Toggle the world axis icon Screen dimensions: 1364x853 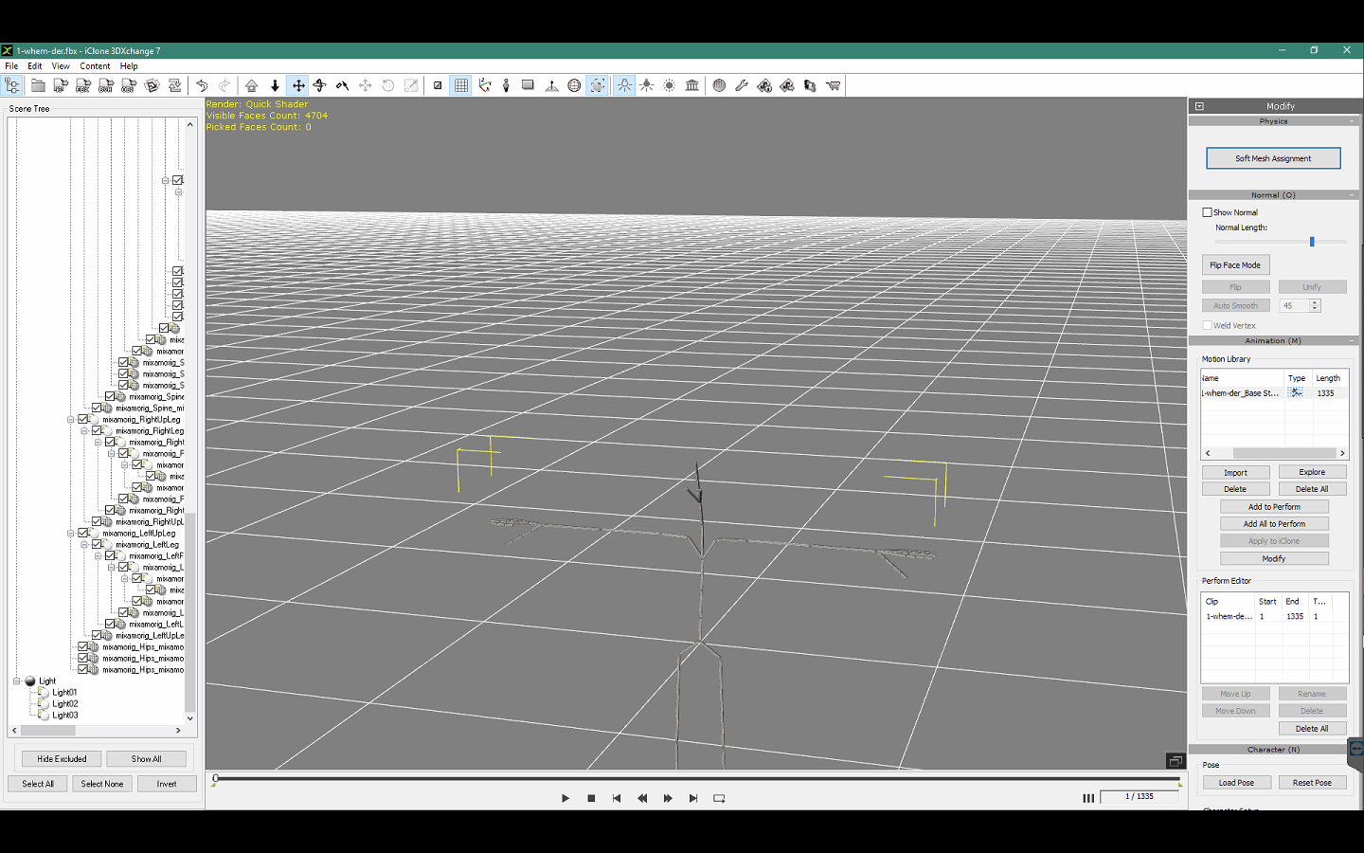[484, 85]
